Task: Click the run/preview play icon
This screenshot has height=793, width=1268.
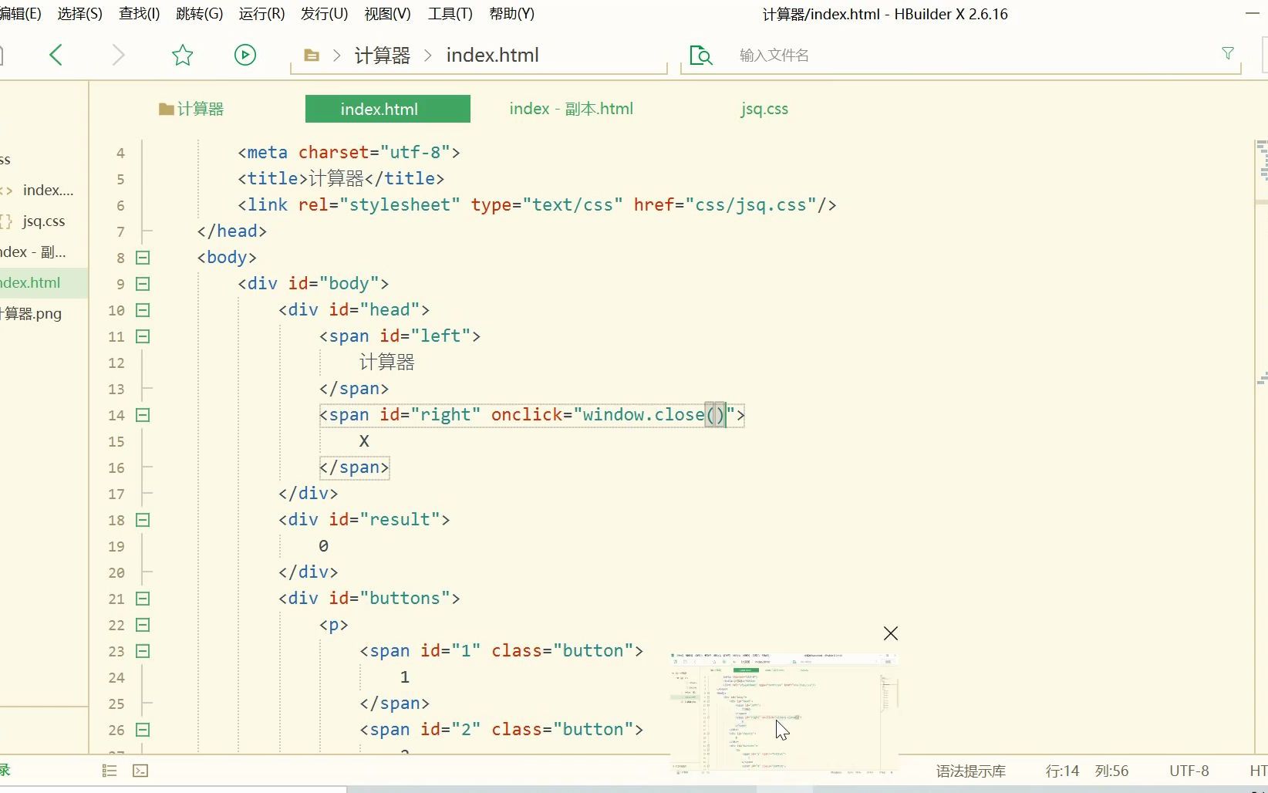Action: (x=244, y=55)
